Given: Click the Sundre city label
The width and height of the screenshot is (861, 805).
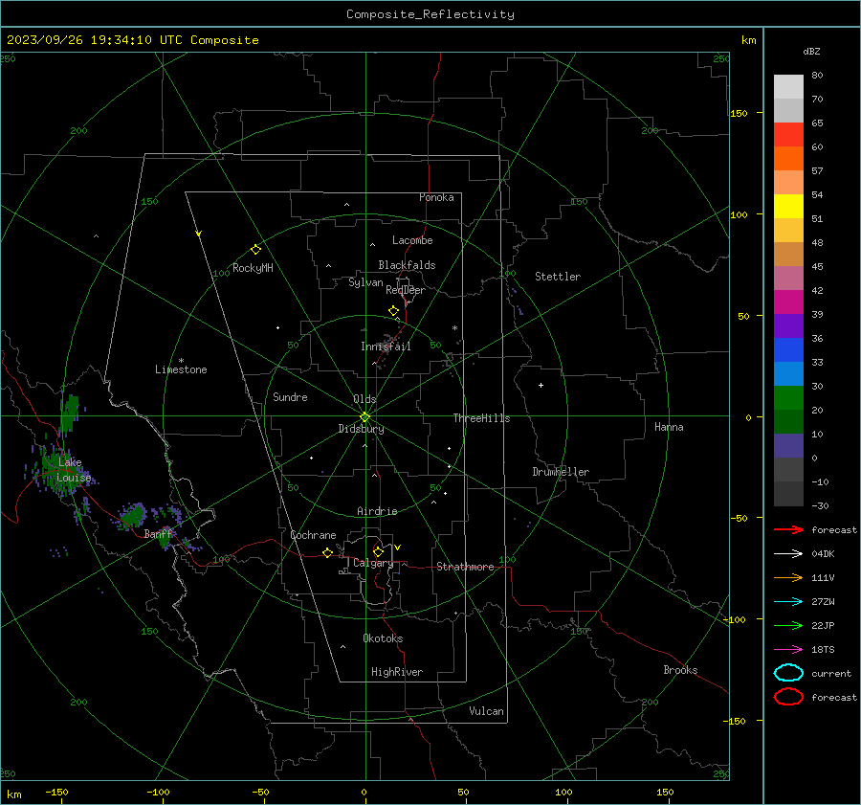Looking at the screenshot, I should pyautogui.click(x=290, y=397).
